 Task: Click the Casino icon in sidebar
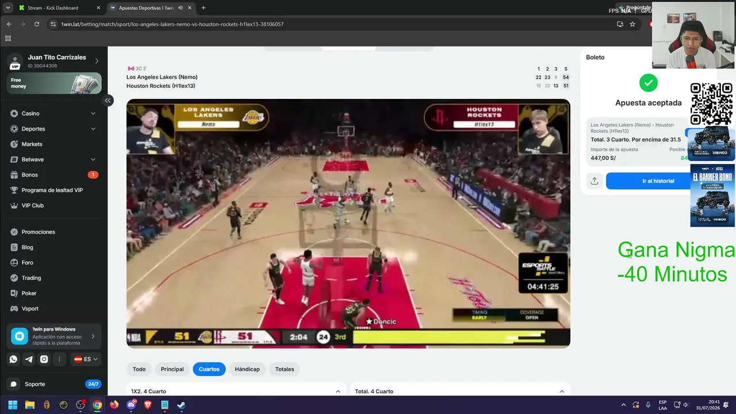[x=14, y=113]
